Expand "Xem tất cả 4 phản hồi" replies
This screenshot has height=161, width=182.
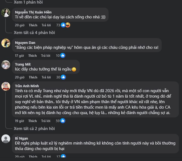coord(34,33)
